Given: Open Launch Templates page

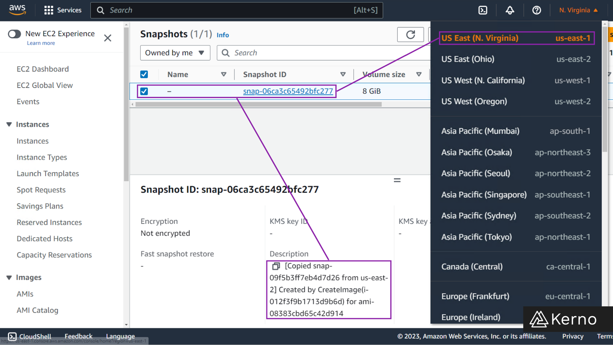Looking at the screenshot, I should [x=48, y=173].
